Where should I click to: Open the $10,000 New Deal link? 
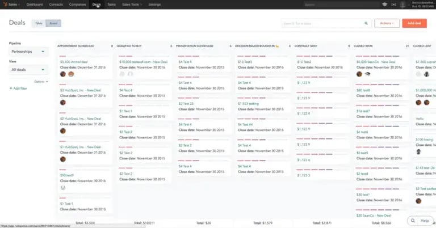click(x=144, y=62)
